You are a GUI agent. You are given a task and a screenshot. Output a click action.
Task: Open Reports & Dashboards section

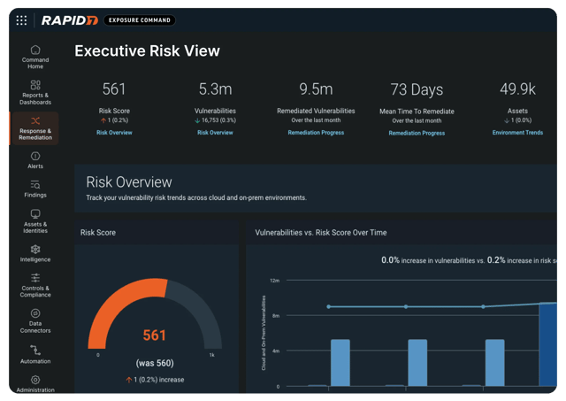(x=35, y=92)
